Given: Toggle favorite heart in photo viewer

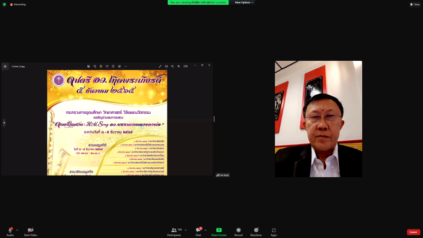Looking at the screenshot, I should (107, 66).
